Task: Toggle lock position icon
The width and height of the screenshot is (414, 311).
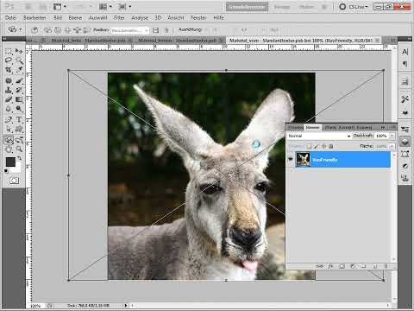Action: tap(323, 146)
